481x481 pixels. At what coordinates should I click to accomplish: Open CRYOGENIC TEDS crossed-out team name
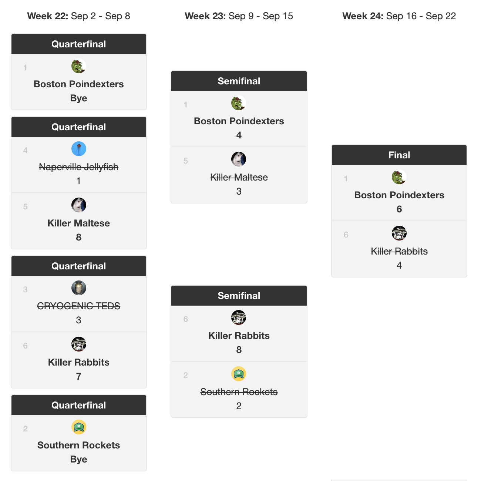(x=79, y=306)
